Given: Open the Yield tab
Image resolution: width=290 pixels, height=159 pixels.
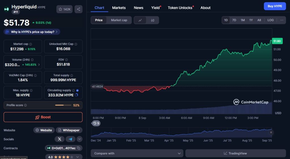Looking at the screenshot, I should (155, 8).
